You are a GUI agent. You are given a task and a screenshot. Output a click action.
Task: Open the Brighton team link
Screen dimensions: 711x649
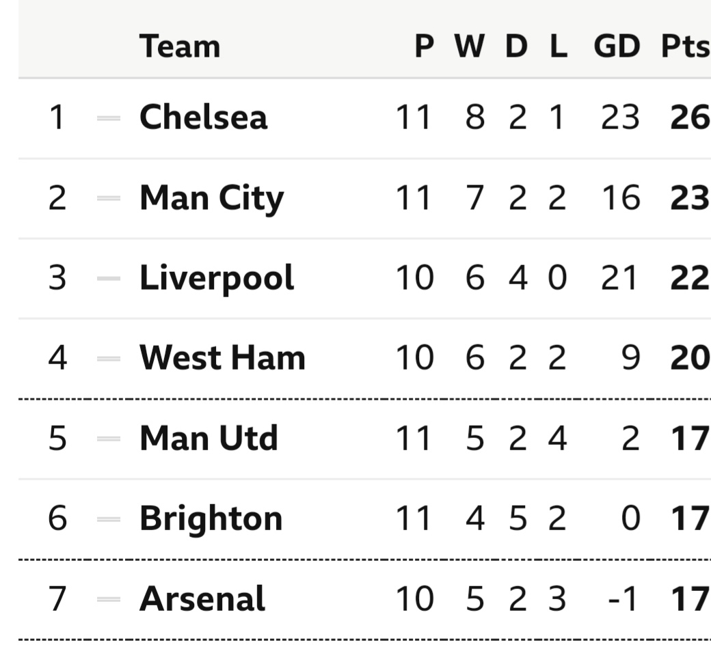[x=211, y=519]
